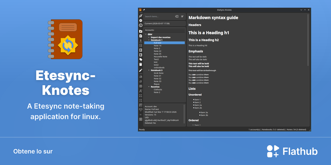The height and width of the screenshot is (165, 331).
Task: Select Note 14 in the tree
Action: 158,46
